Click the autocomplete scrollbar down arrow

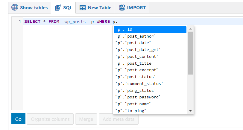point(190,111)
